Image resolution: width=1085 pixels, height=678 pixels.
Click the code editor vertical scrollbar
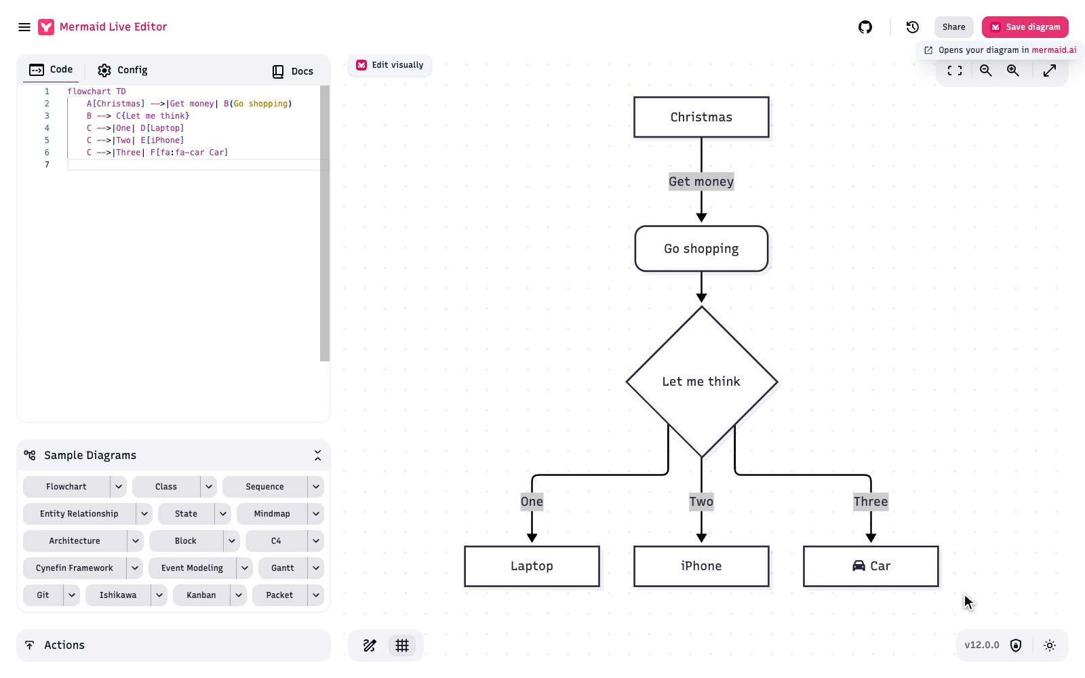325,223
